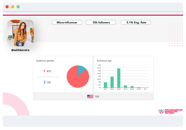Click the red close window button

click(7, 7)
